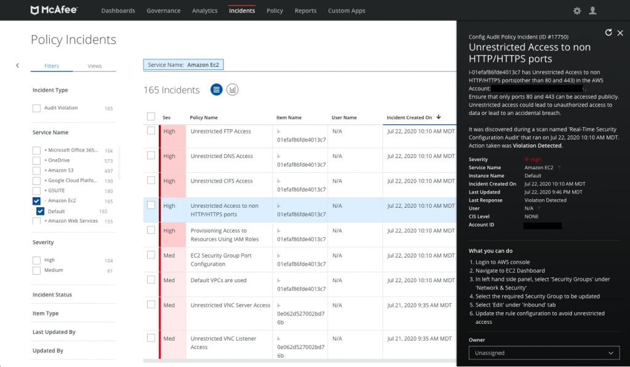Open the Unrestricted VNC Server Access incident
Image resolution: width=630 pixels, height=367 pixels.
(x=230, y=305)
